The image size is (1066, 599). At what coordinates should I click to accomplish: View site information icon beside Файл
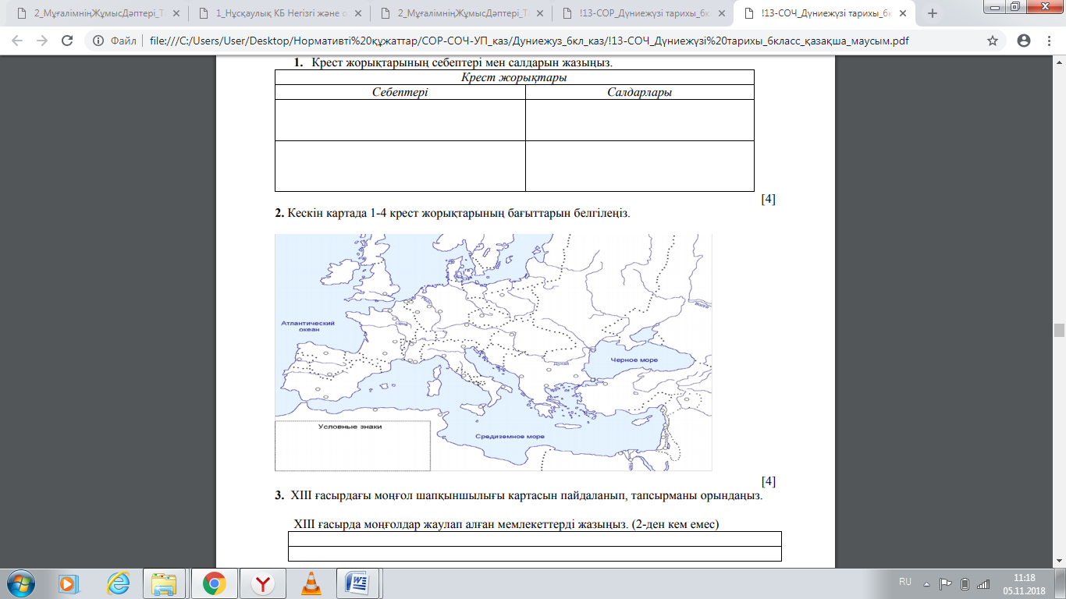coord(98,41)
